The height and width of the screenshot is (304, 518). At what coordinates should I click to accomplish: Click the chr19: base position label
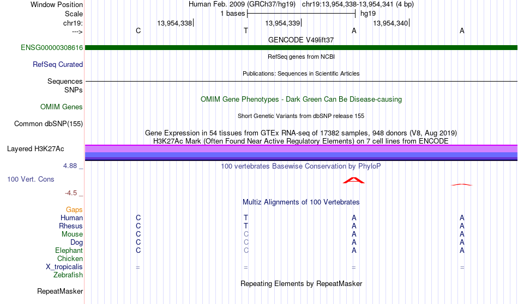point(73,23)
